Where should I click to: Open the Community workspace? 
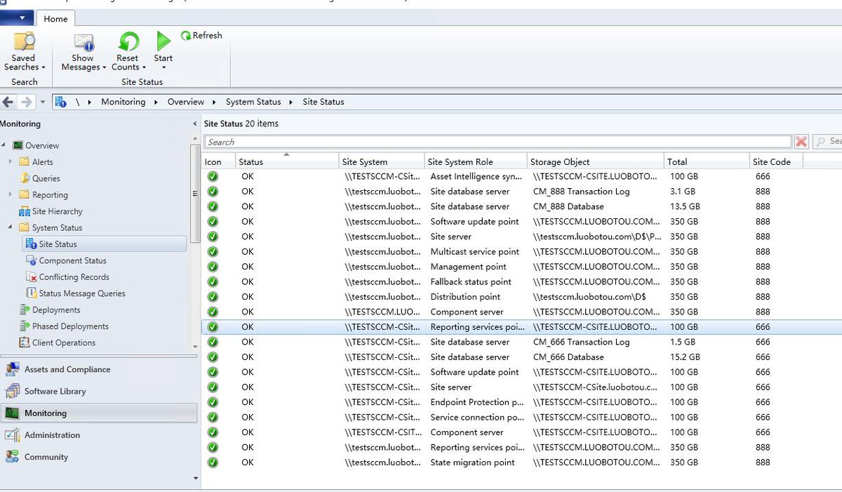[x=98, y=457]
